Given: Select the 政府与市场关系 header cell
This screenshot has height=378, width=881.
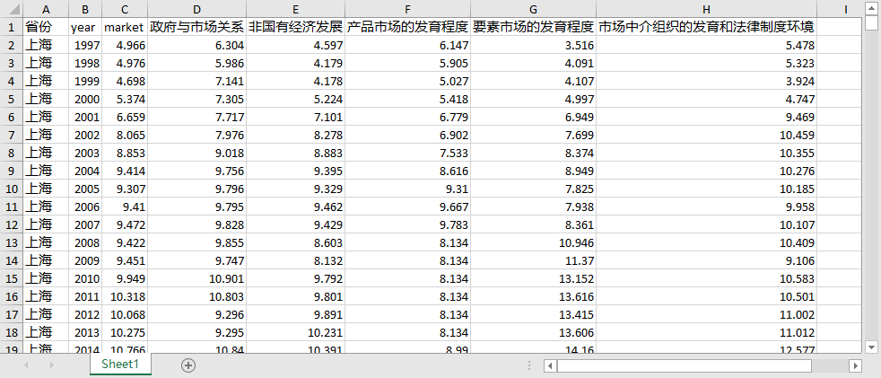Looking at the screenshot, I should pos(196,26).
